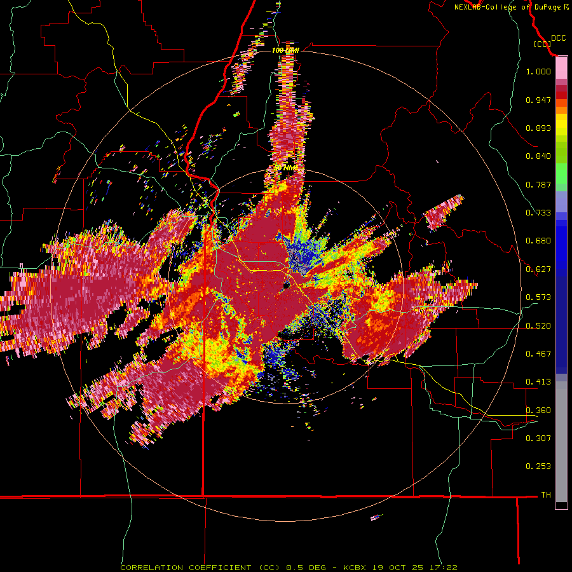Click the TH threshold label
This screenshot has height=572, width=572.
pos(546,495)
